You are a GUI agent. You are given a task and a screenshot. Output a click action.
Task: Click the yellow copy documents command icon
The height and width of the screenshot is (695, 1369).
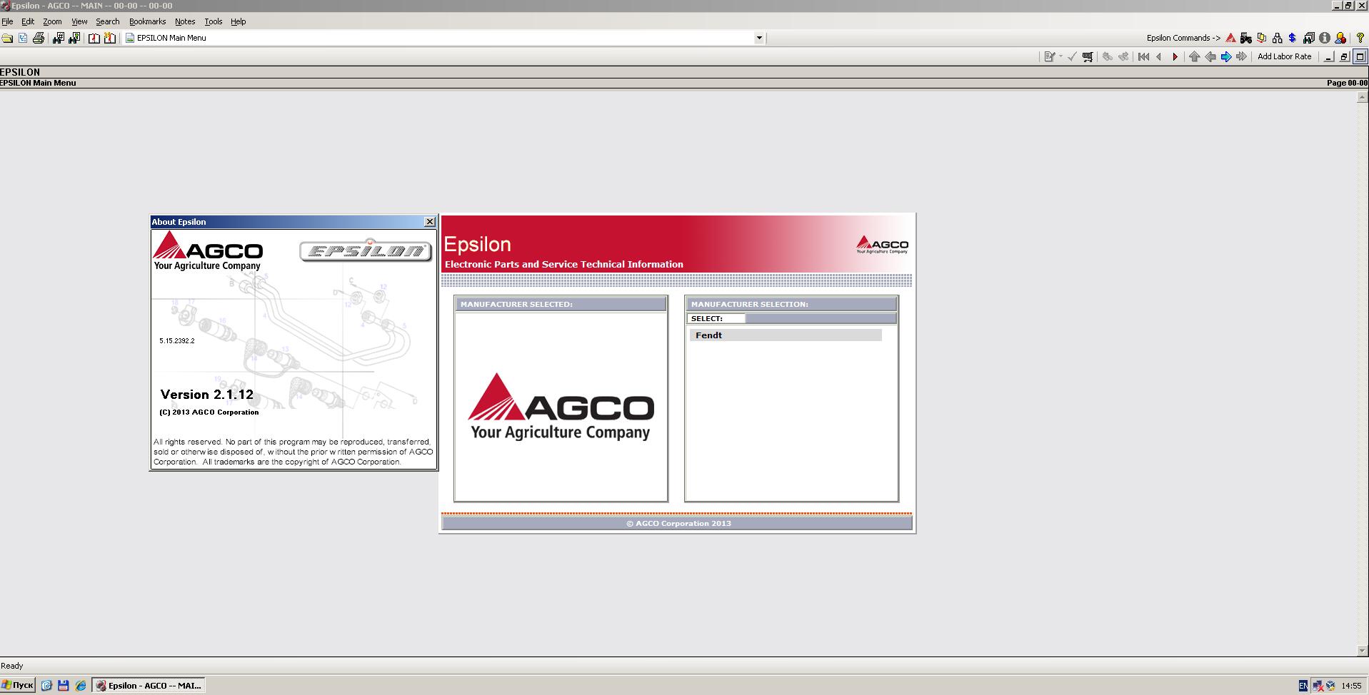pos(1262,38)
